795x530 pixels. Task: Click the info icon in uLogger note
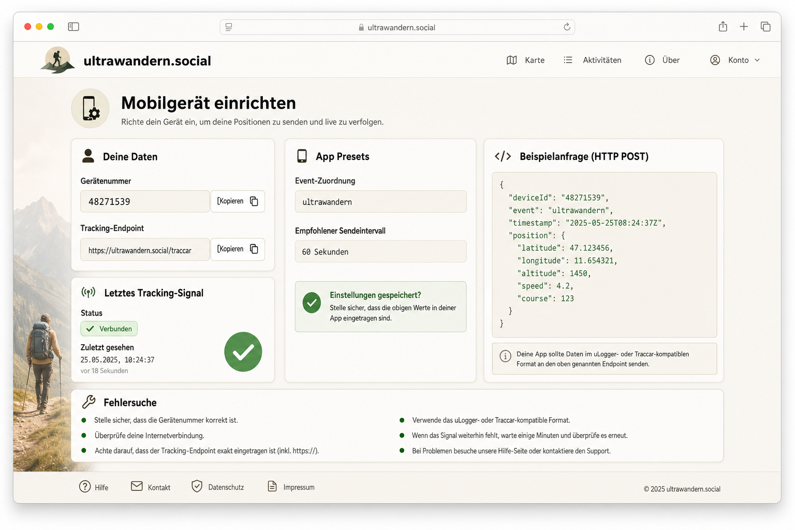[505, 356]
